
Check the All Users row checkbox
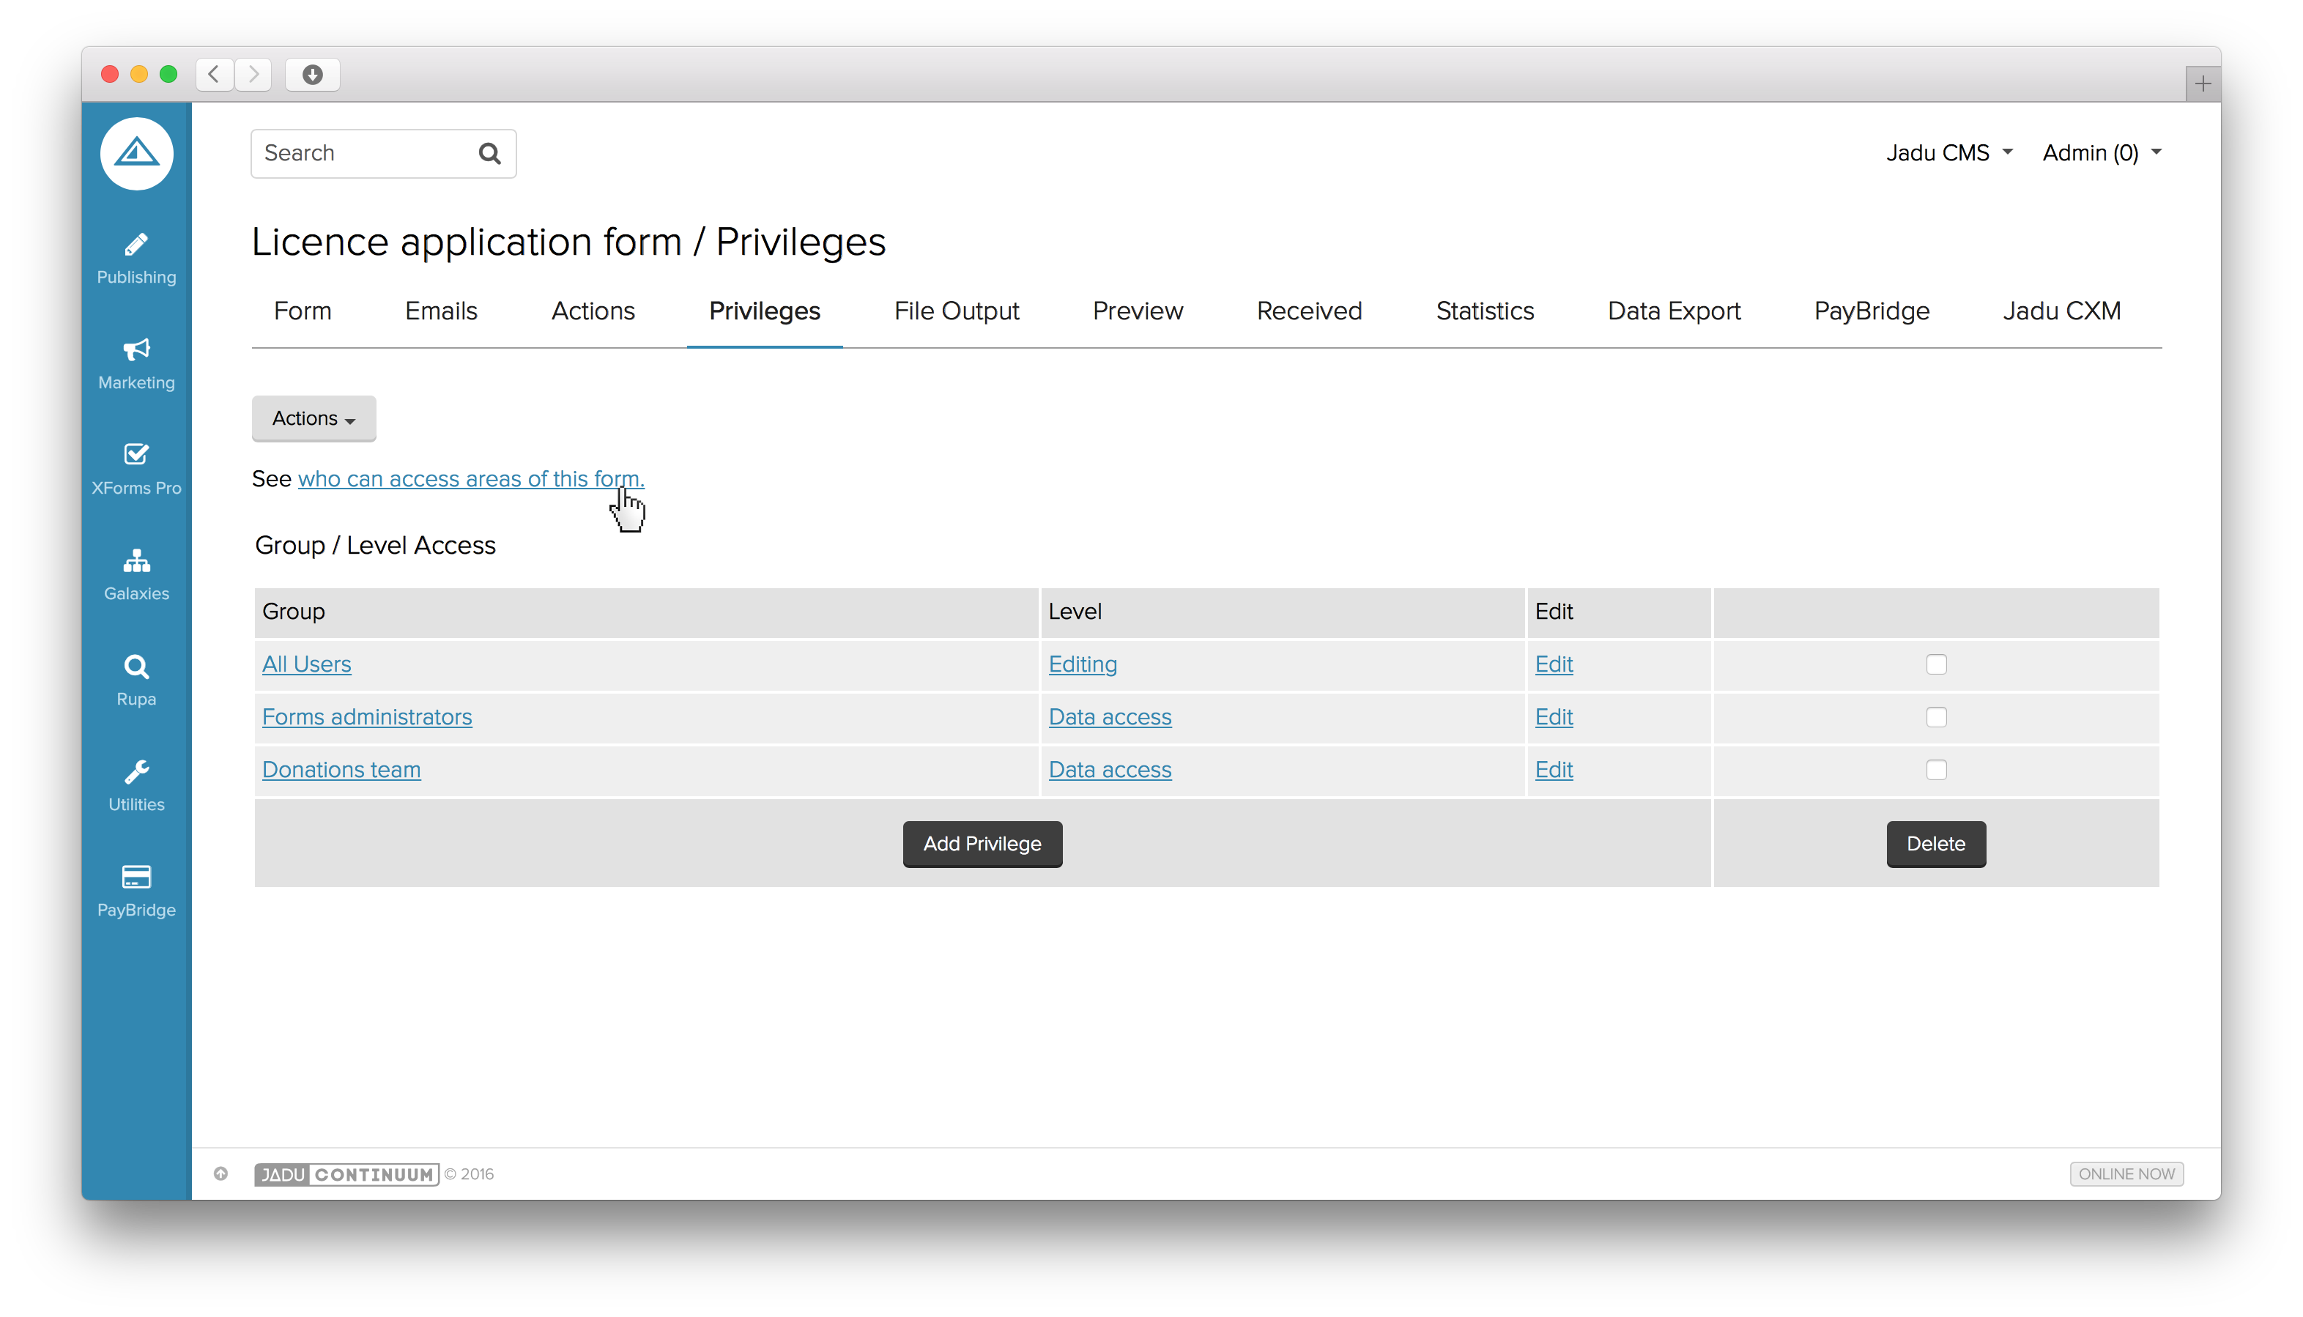point(1936,664)
